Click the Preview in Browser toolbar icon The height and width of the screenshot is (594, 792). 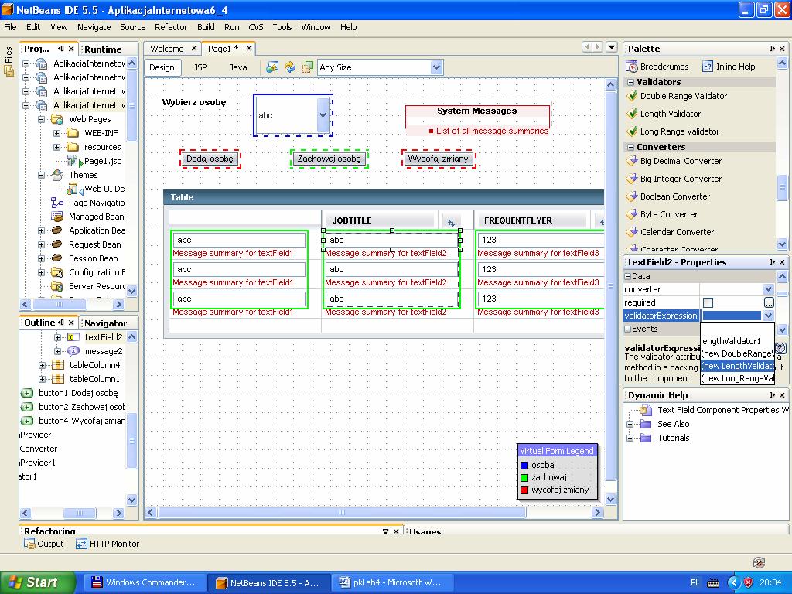click(x=272, y=67)
